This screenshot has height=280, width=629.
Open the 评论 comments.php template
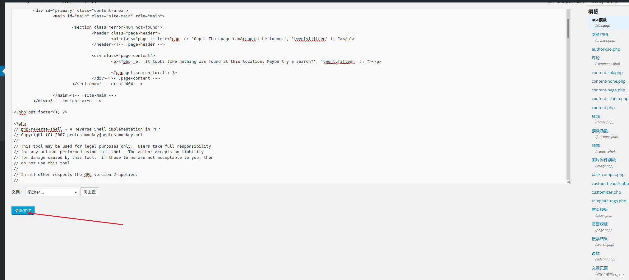point(596,58)
